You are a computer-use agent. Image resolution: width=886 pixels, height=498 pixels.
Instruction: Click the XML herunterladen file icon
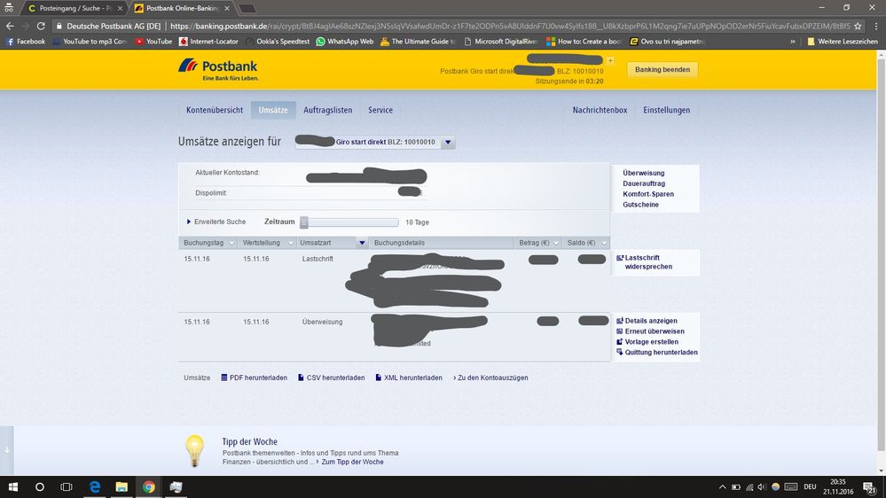tap(379, 377)
